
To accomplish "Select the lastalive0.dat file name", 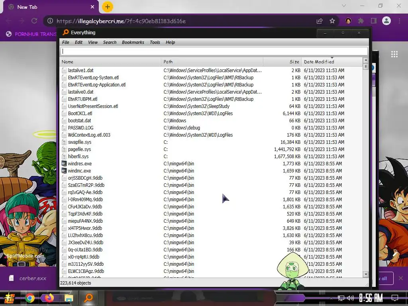I will click(80, 92).
